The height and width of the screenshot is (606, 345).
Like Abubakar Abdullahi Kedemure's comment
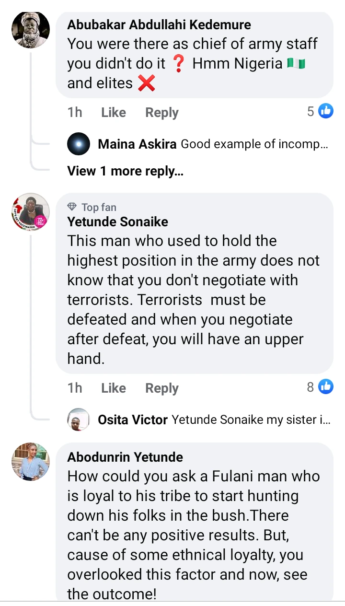click(114, 113)
